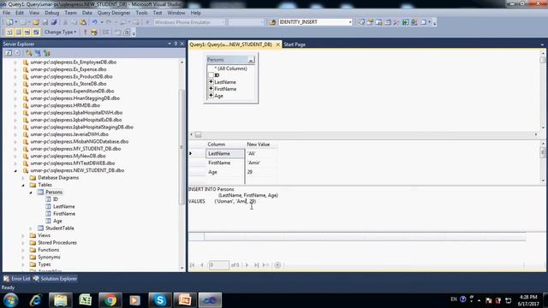Click the Help menu
548x308 pixels.
pyautogui.click(x=195, y=13)
